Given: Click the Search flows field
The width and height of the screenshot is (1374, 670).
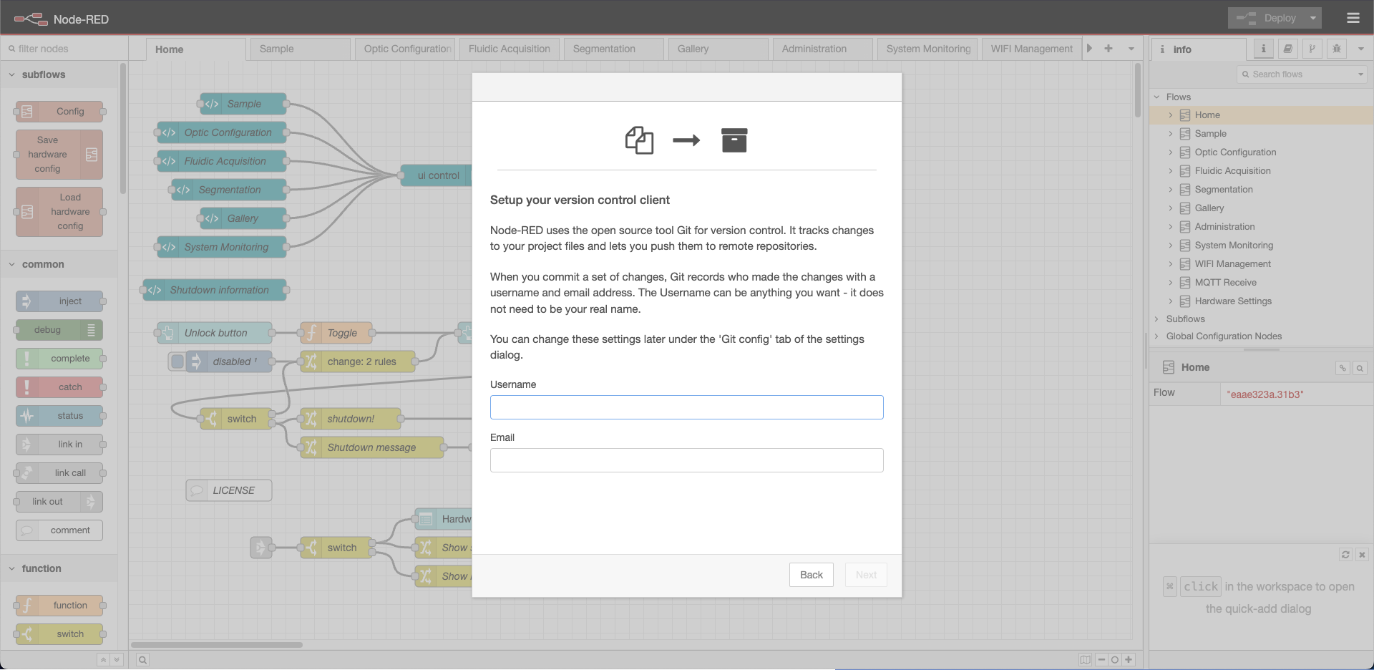Looking at the screenshot, I should [x=1295, y=74].
